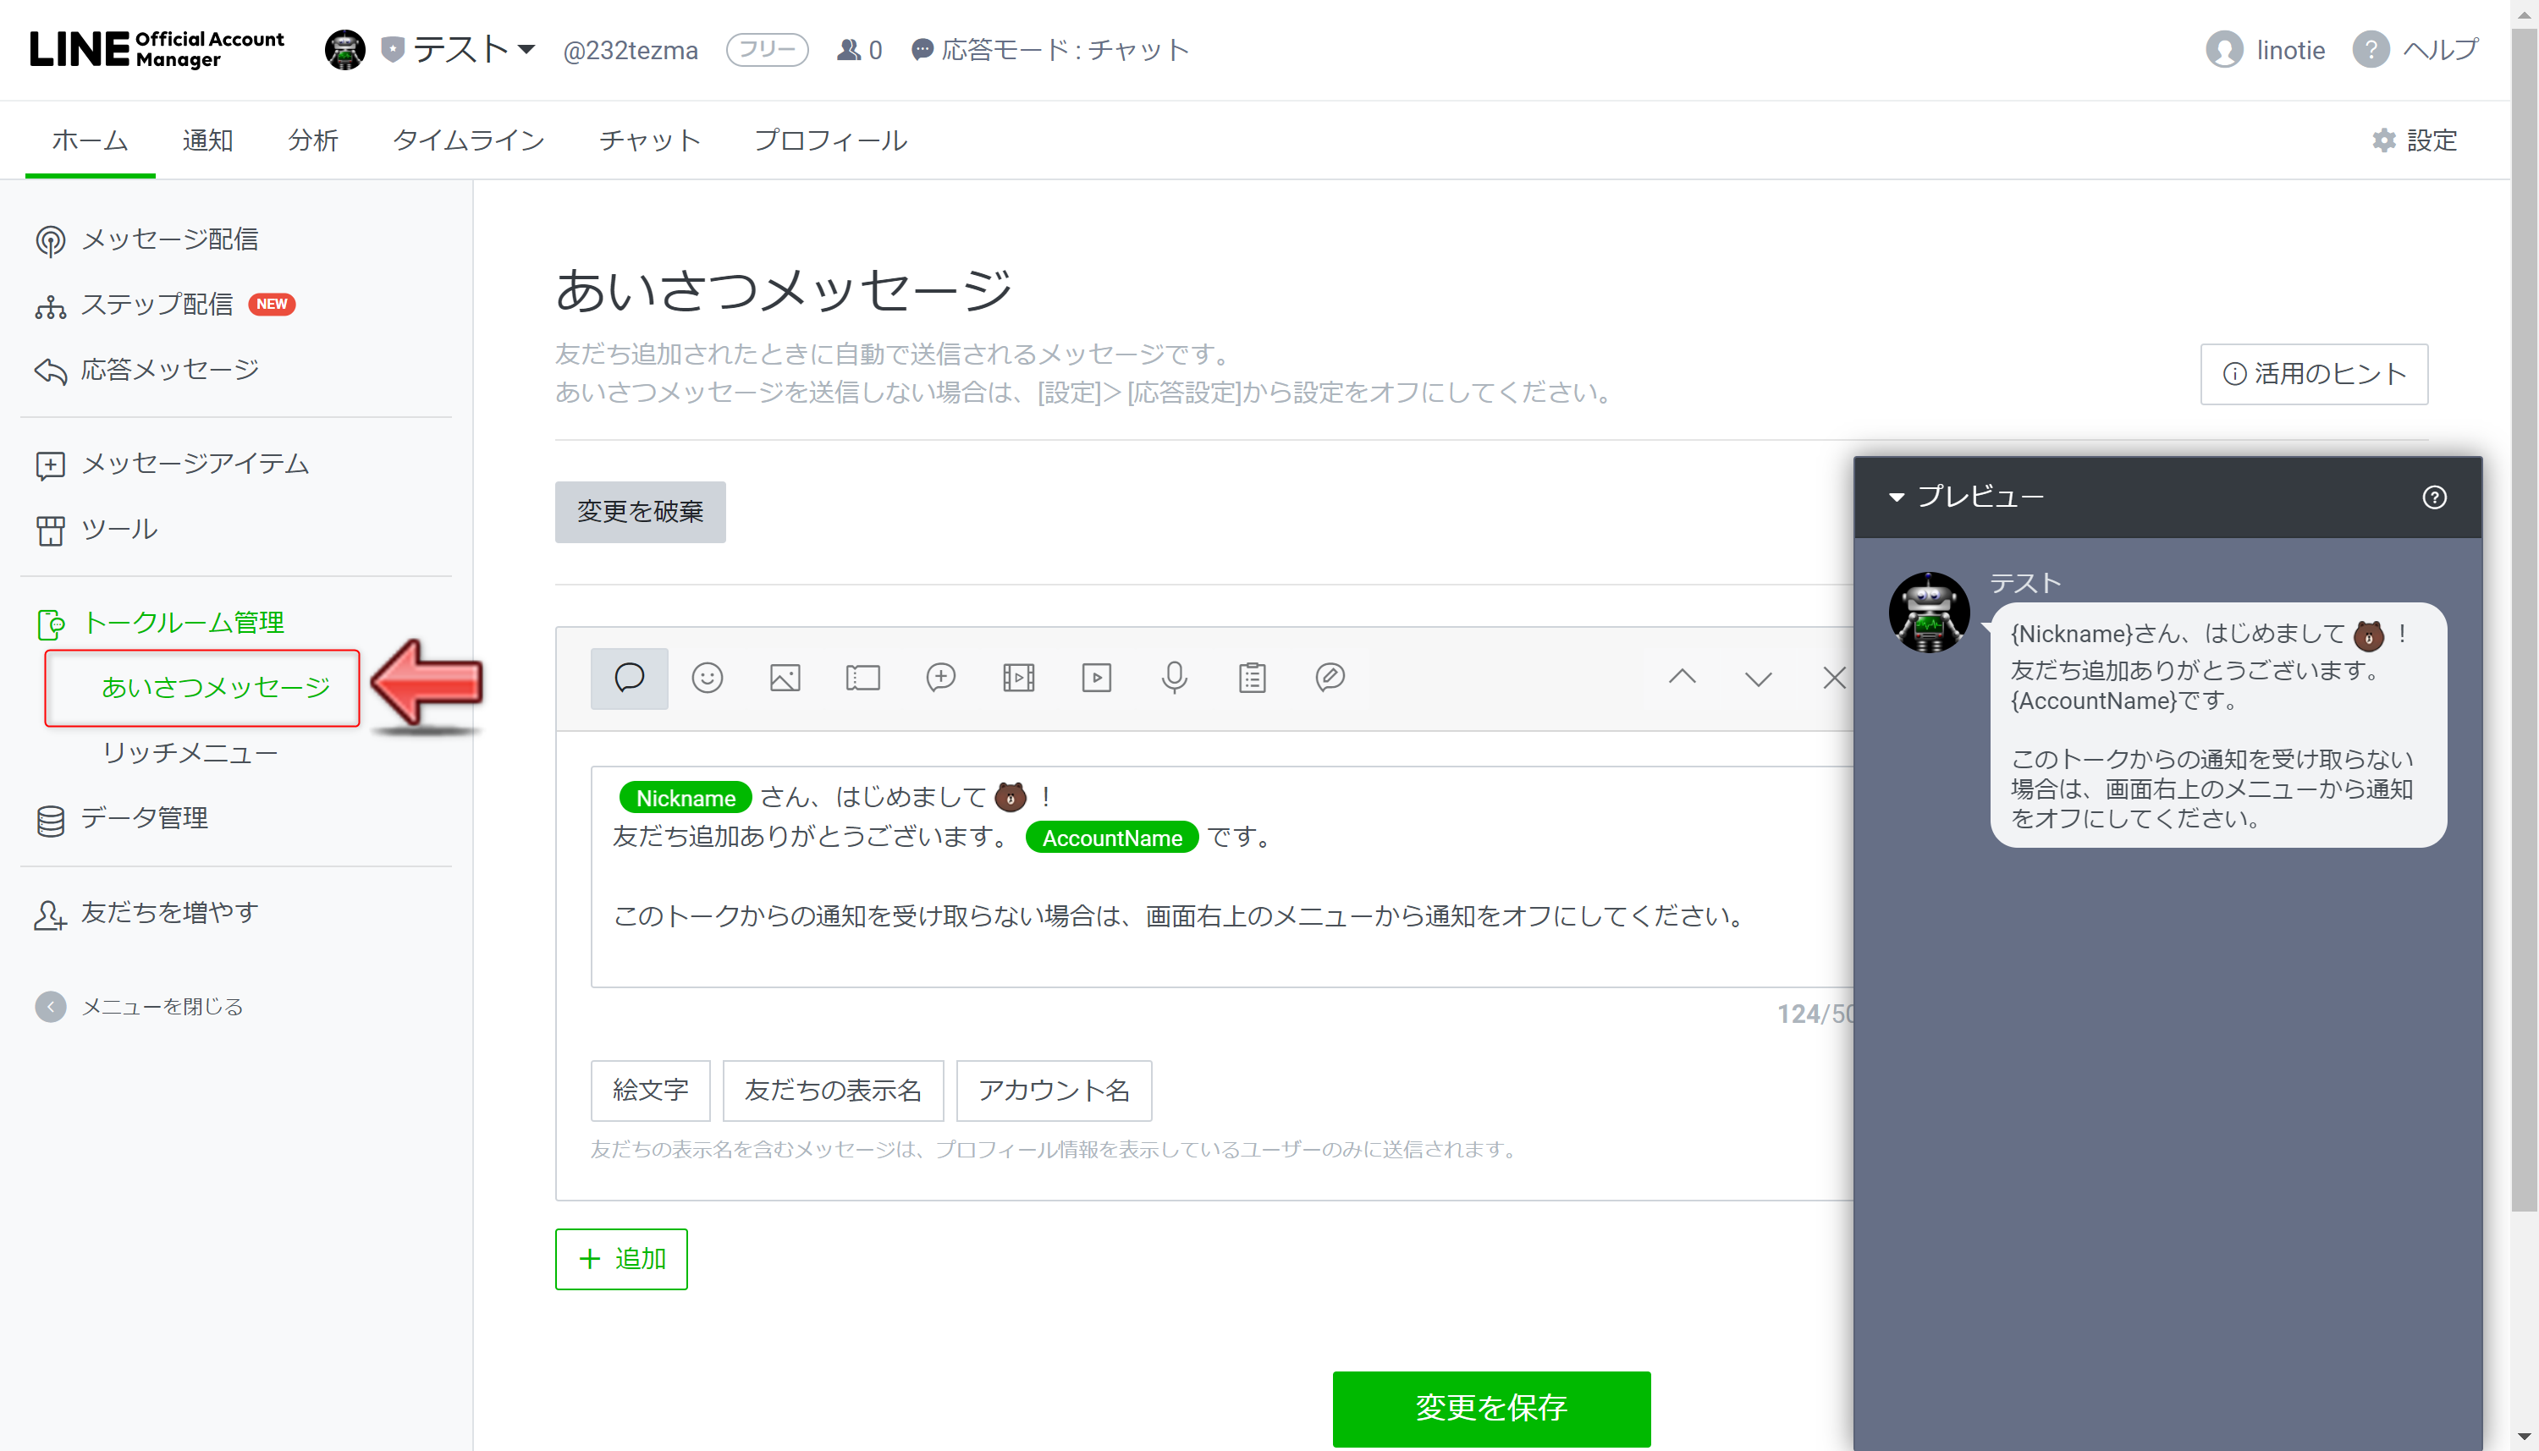The width and height of the screenshot is (2539, 1451).
Task: Click the text message compose icon
Action: [x=628, y=677]
